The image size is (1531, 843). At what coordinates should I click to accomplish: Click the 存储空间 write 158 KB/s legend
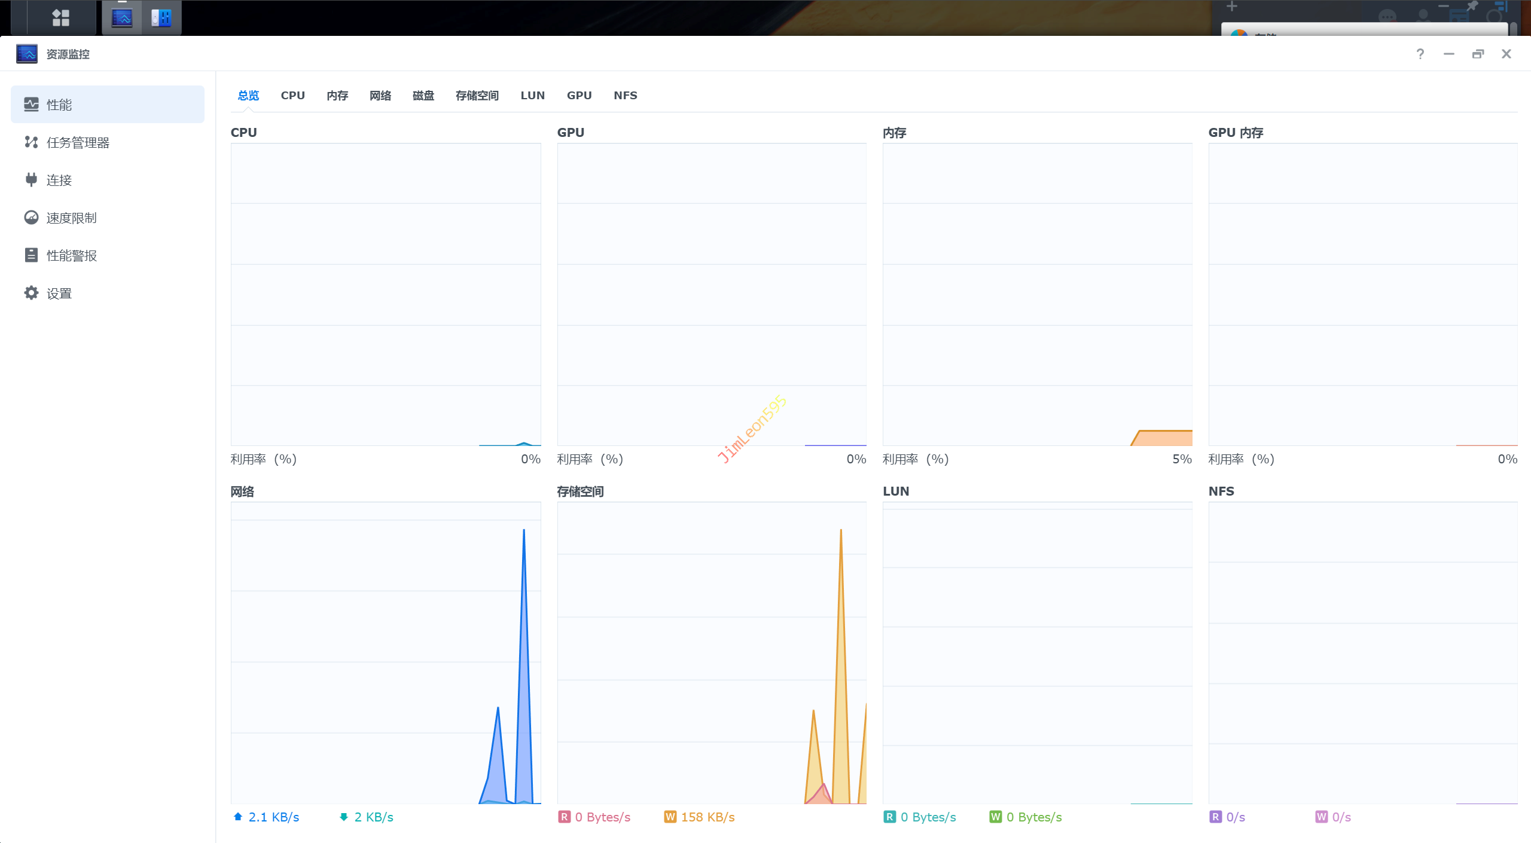pos(700,817)
